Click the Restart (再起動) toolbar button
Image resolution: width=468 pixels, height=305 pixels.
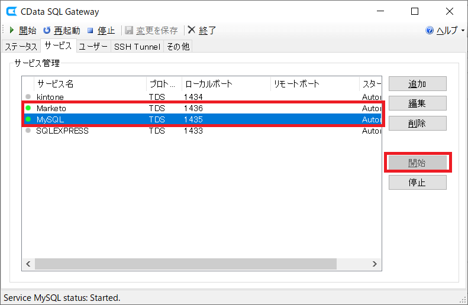(x=62, y=30)
